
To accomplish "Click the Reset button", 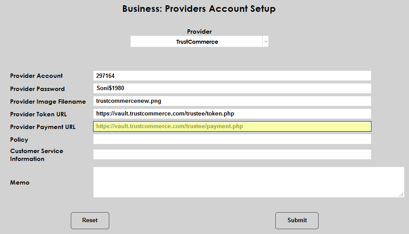I will pyautogui.click(x=90, y=220).
